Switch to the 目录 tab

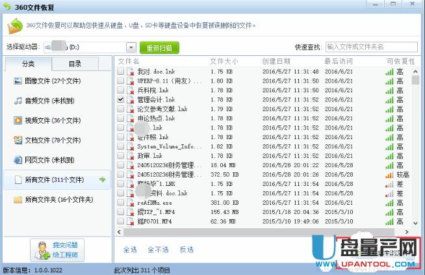[x=75, y=64]
